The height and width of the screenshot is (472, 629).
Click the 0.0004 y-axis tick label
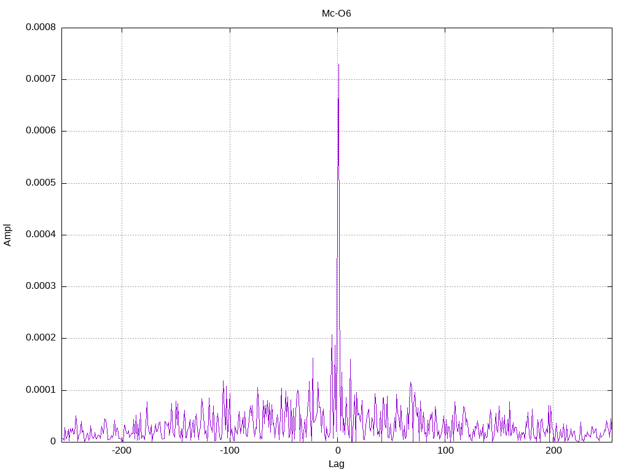pyautogui.click(x=41, y=234)
